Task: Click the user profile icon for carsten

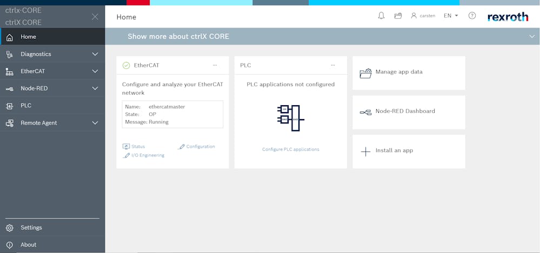Action: pos(414,16)
